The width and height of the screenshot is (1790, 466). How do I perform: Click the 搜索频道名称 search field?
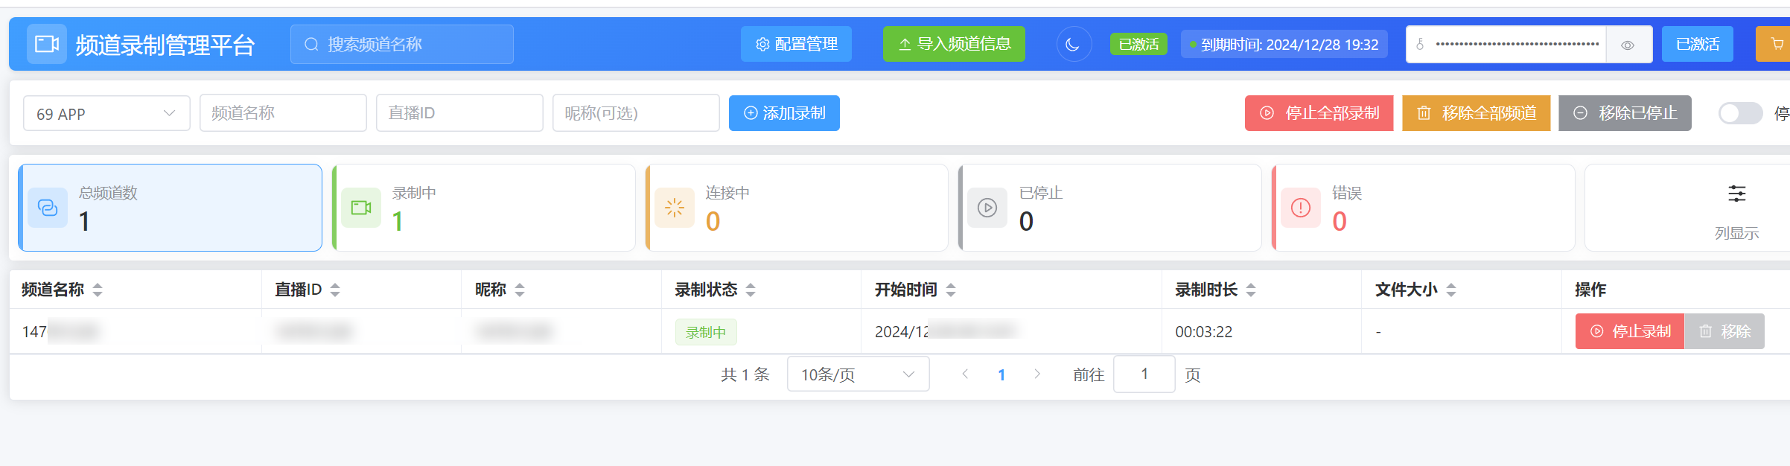point(402,45)
